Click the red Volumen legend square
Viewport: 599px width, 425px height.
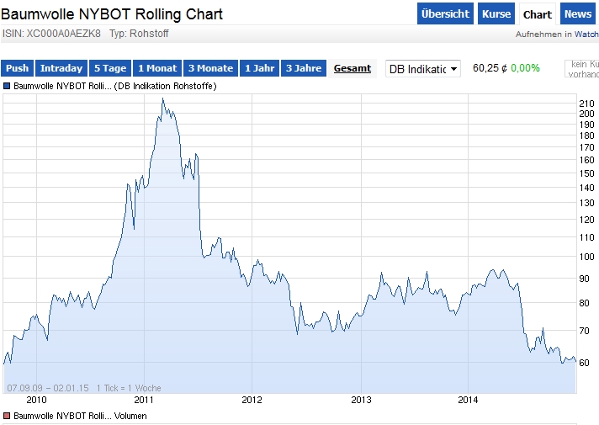[x=7, y=416]
